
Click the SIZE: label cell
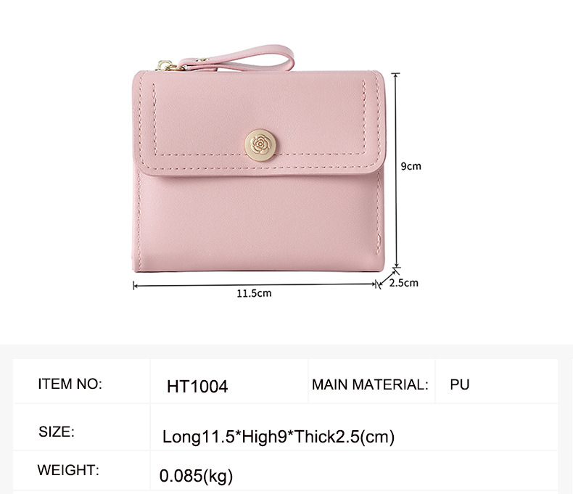coord(81,427)
